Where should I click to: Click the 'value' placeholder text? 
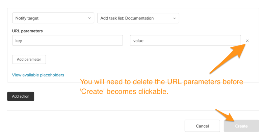click(138, 41)
